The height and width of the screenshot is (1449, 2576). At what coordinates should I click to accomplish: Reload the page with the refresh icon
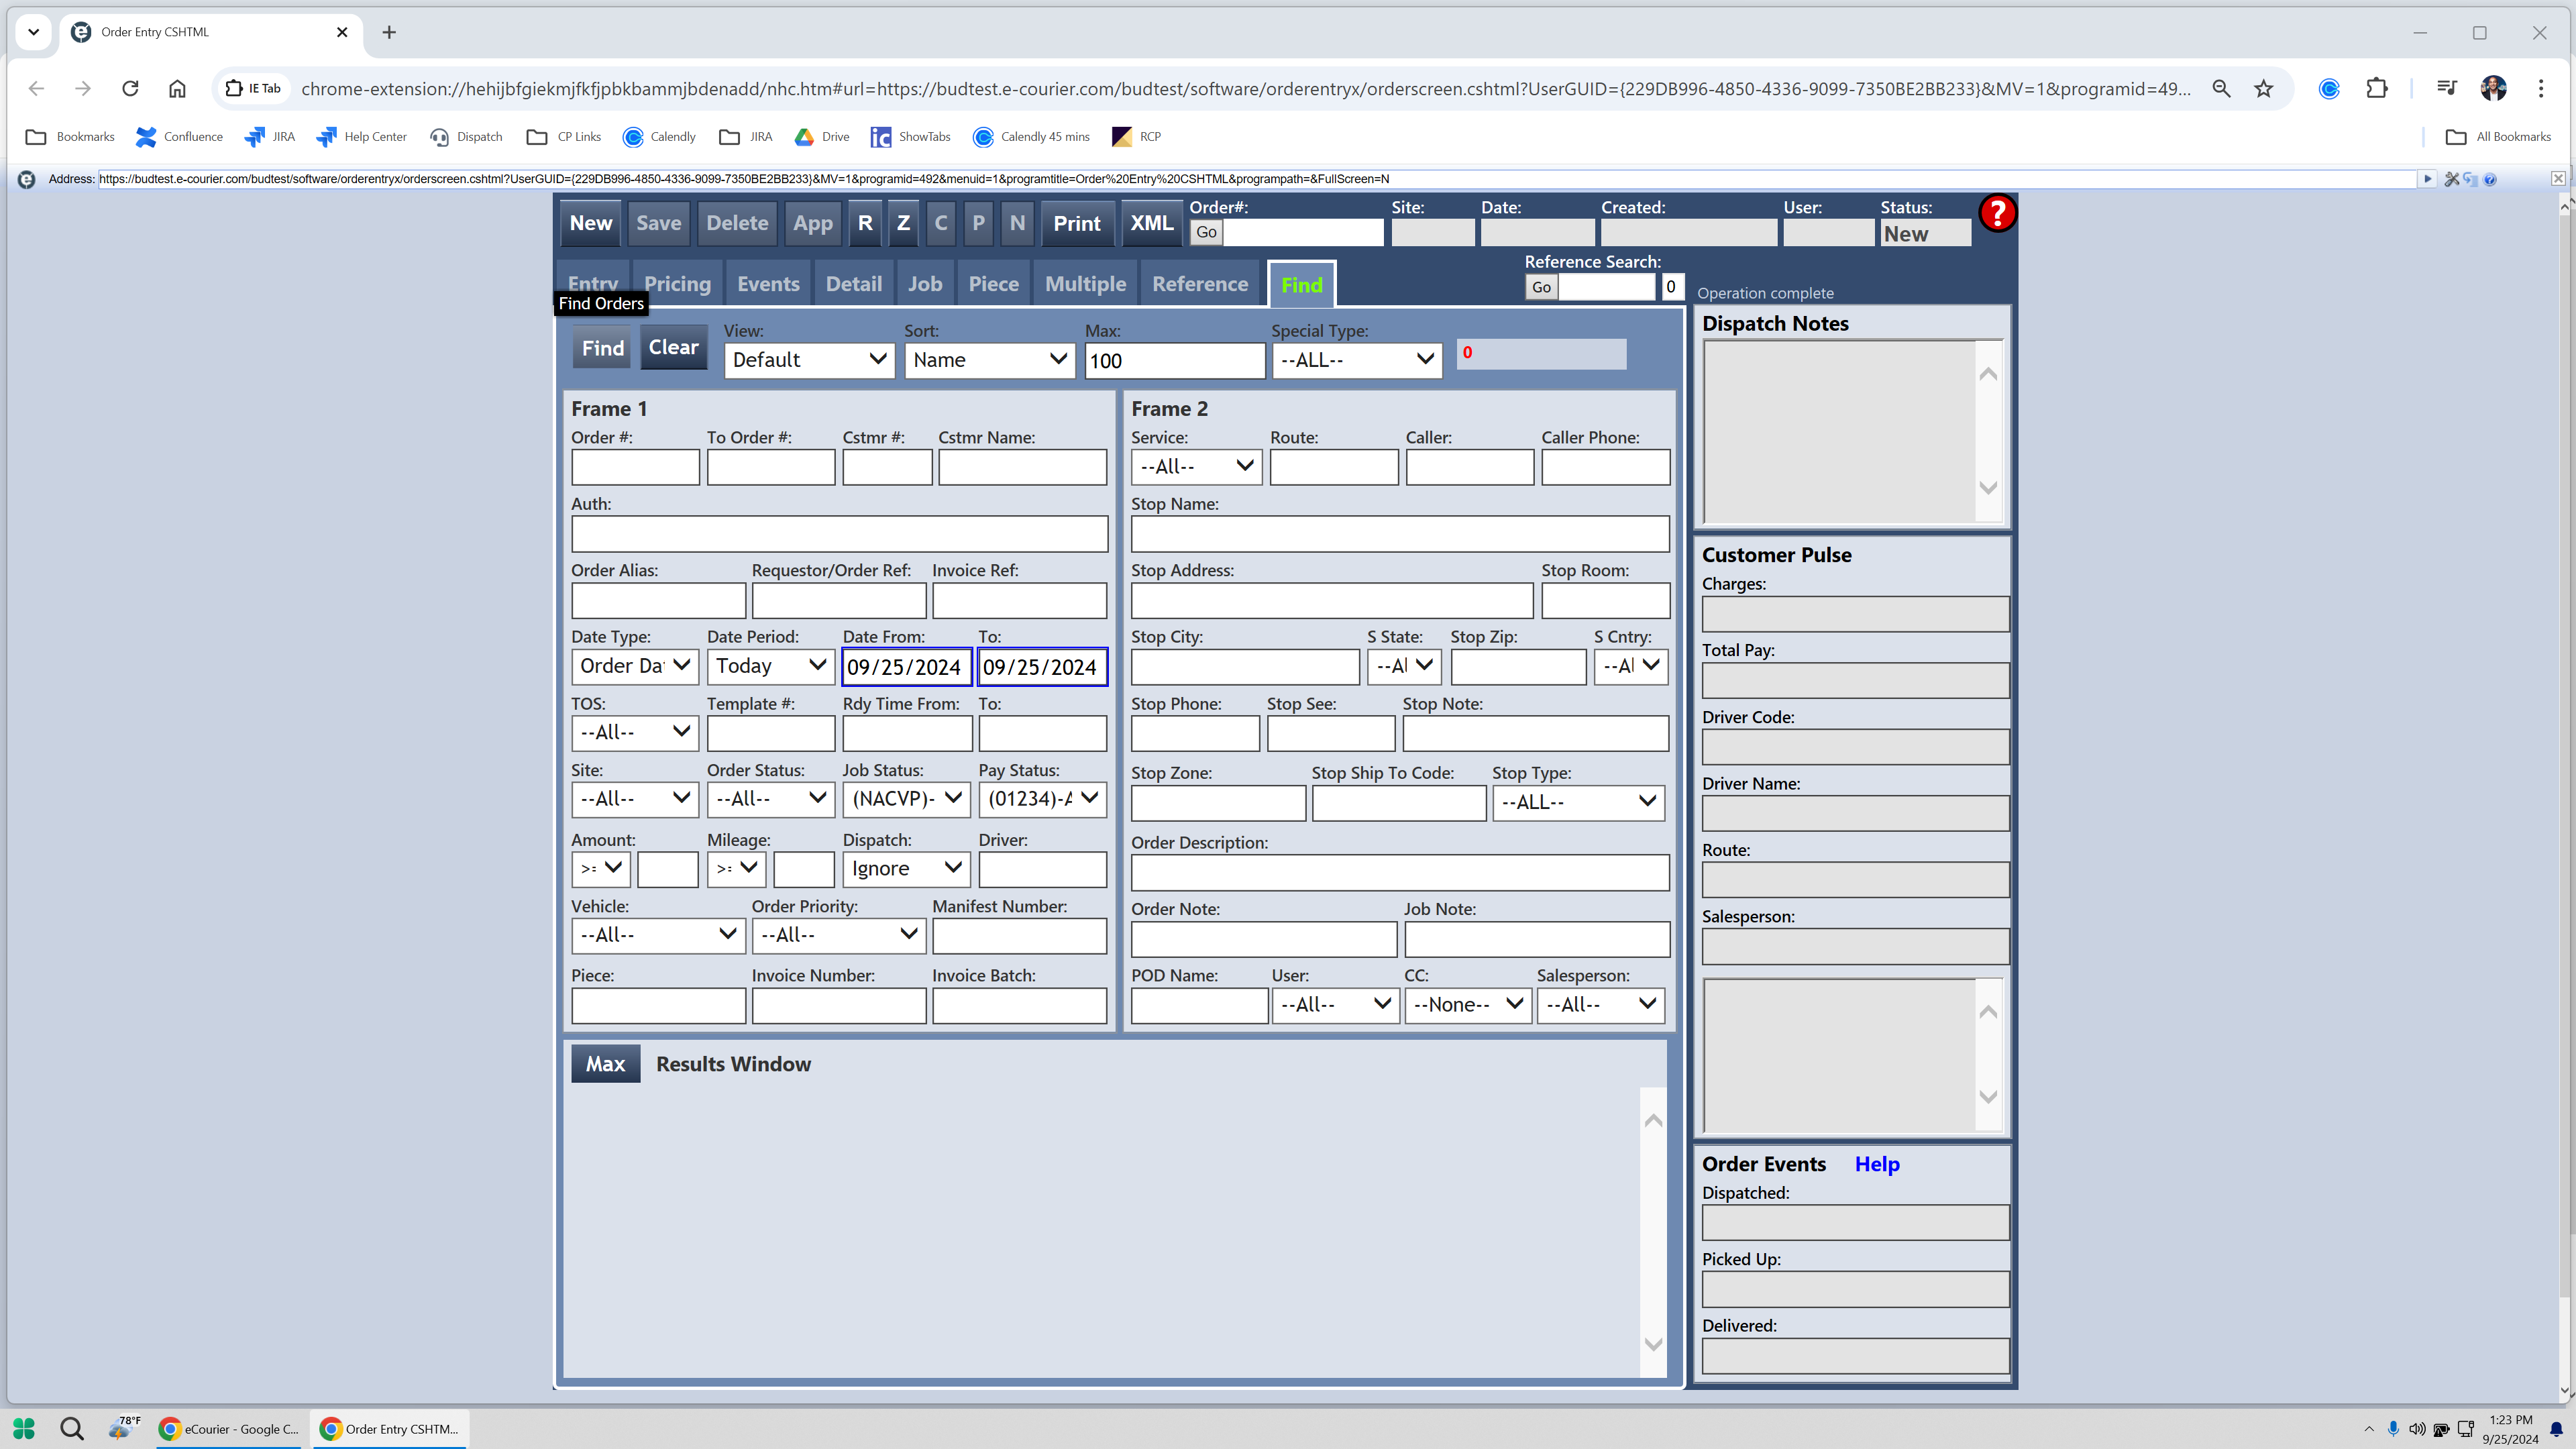tap(130, 88)
